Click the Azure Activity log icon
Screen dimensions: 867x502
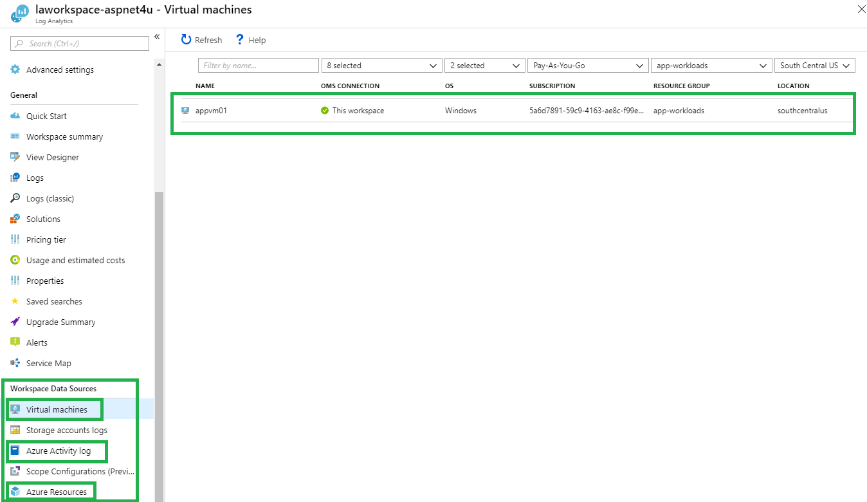click(x=15, y=451)
